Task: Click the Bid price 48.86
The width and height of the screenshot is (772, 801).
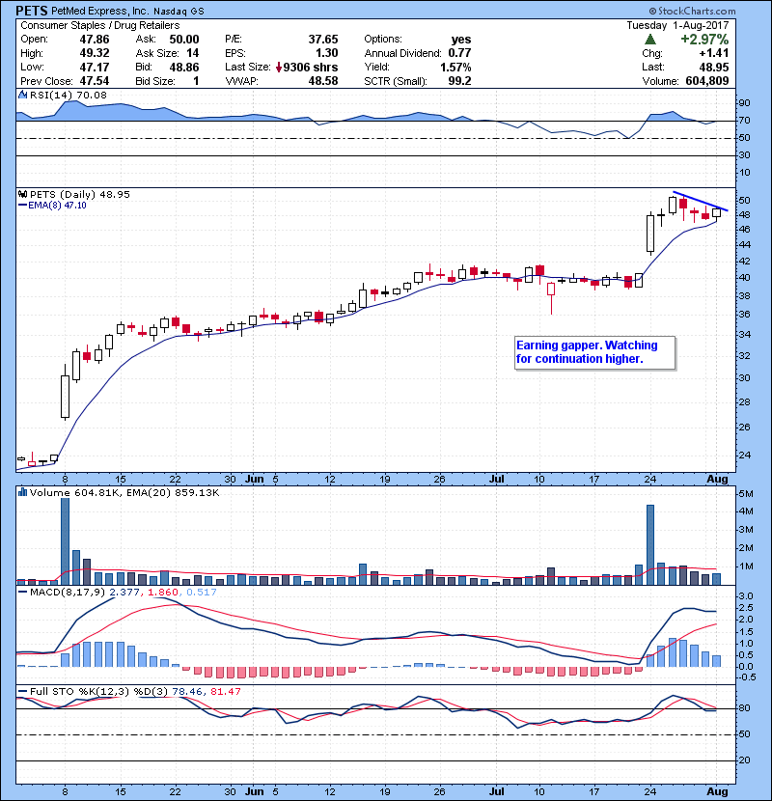Action: tap(184, 67)
